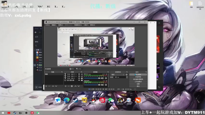Screen dimensions: 205x115
Task: Click NetEase Music icon on taskbar
Action: [x=32, y=113]
